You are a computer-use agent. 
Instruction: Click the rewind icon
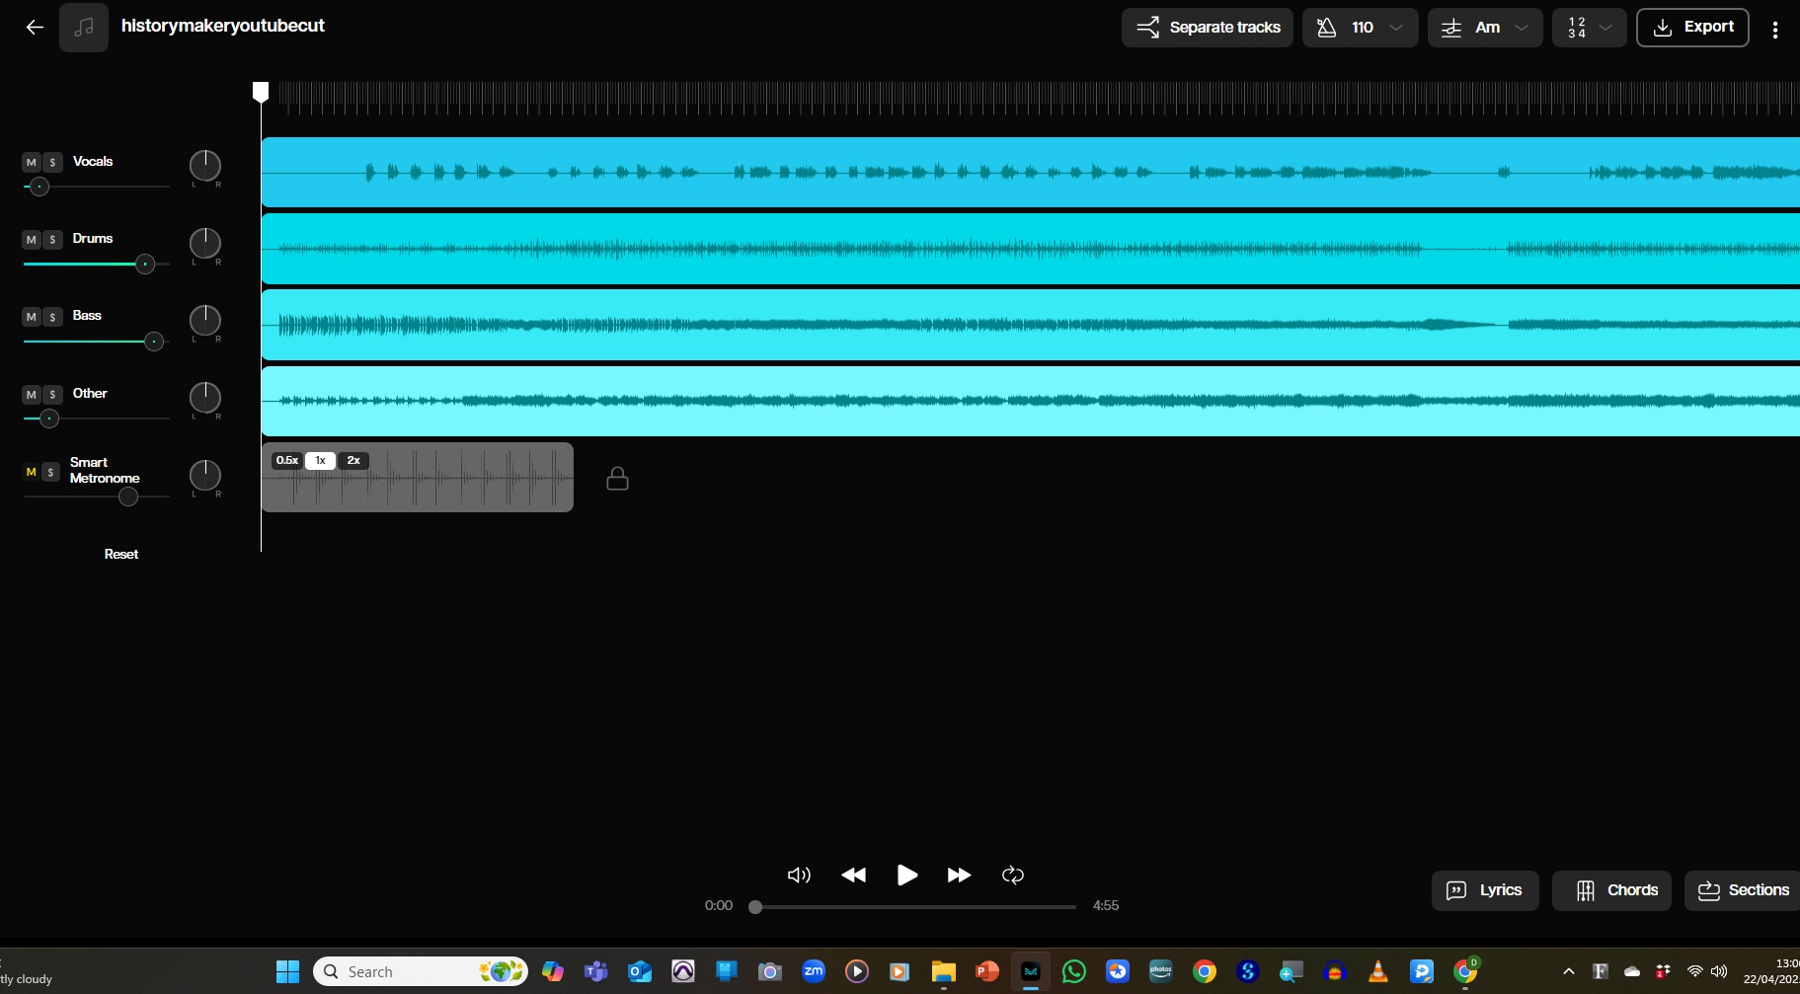click(x=853, y=876)
